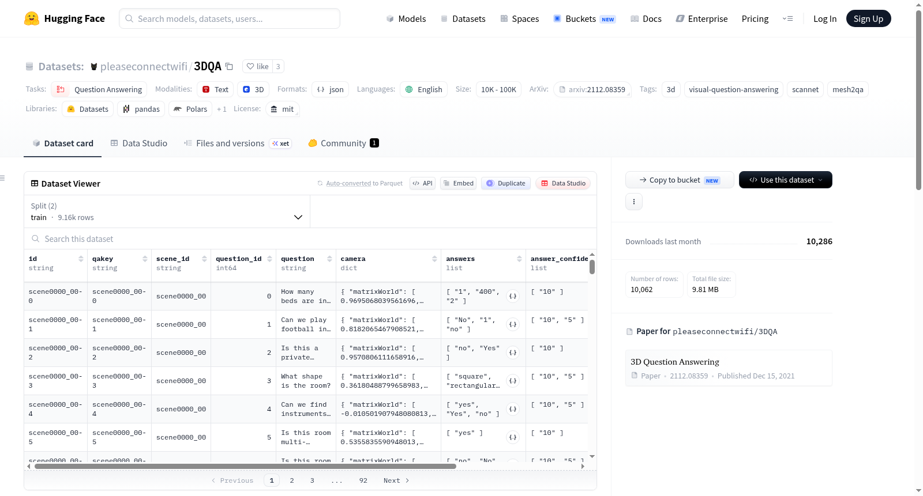
Task: Open the Dataset card tab
Action: click(x=63, y=143)
